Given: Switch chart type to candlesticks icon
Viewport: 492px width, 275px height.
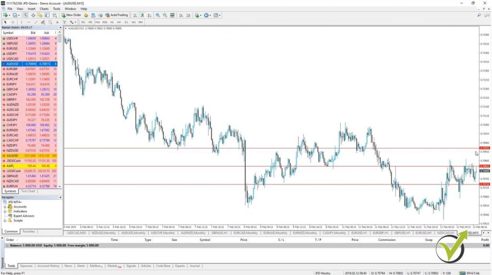Looking at the screenshot, I should click(x=142, y=15).
